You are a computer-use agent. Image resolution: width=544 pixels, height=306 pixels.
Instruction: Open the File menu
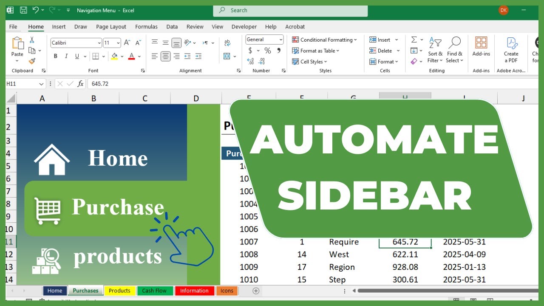[x=13, y=26]
